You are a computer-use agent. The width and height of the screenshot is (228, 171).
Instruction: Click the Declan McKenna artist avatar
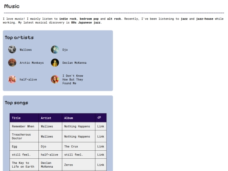pyautogui.click(x=55, y=62)
